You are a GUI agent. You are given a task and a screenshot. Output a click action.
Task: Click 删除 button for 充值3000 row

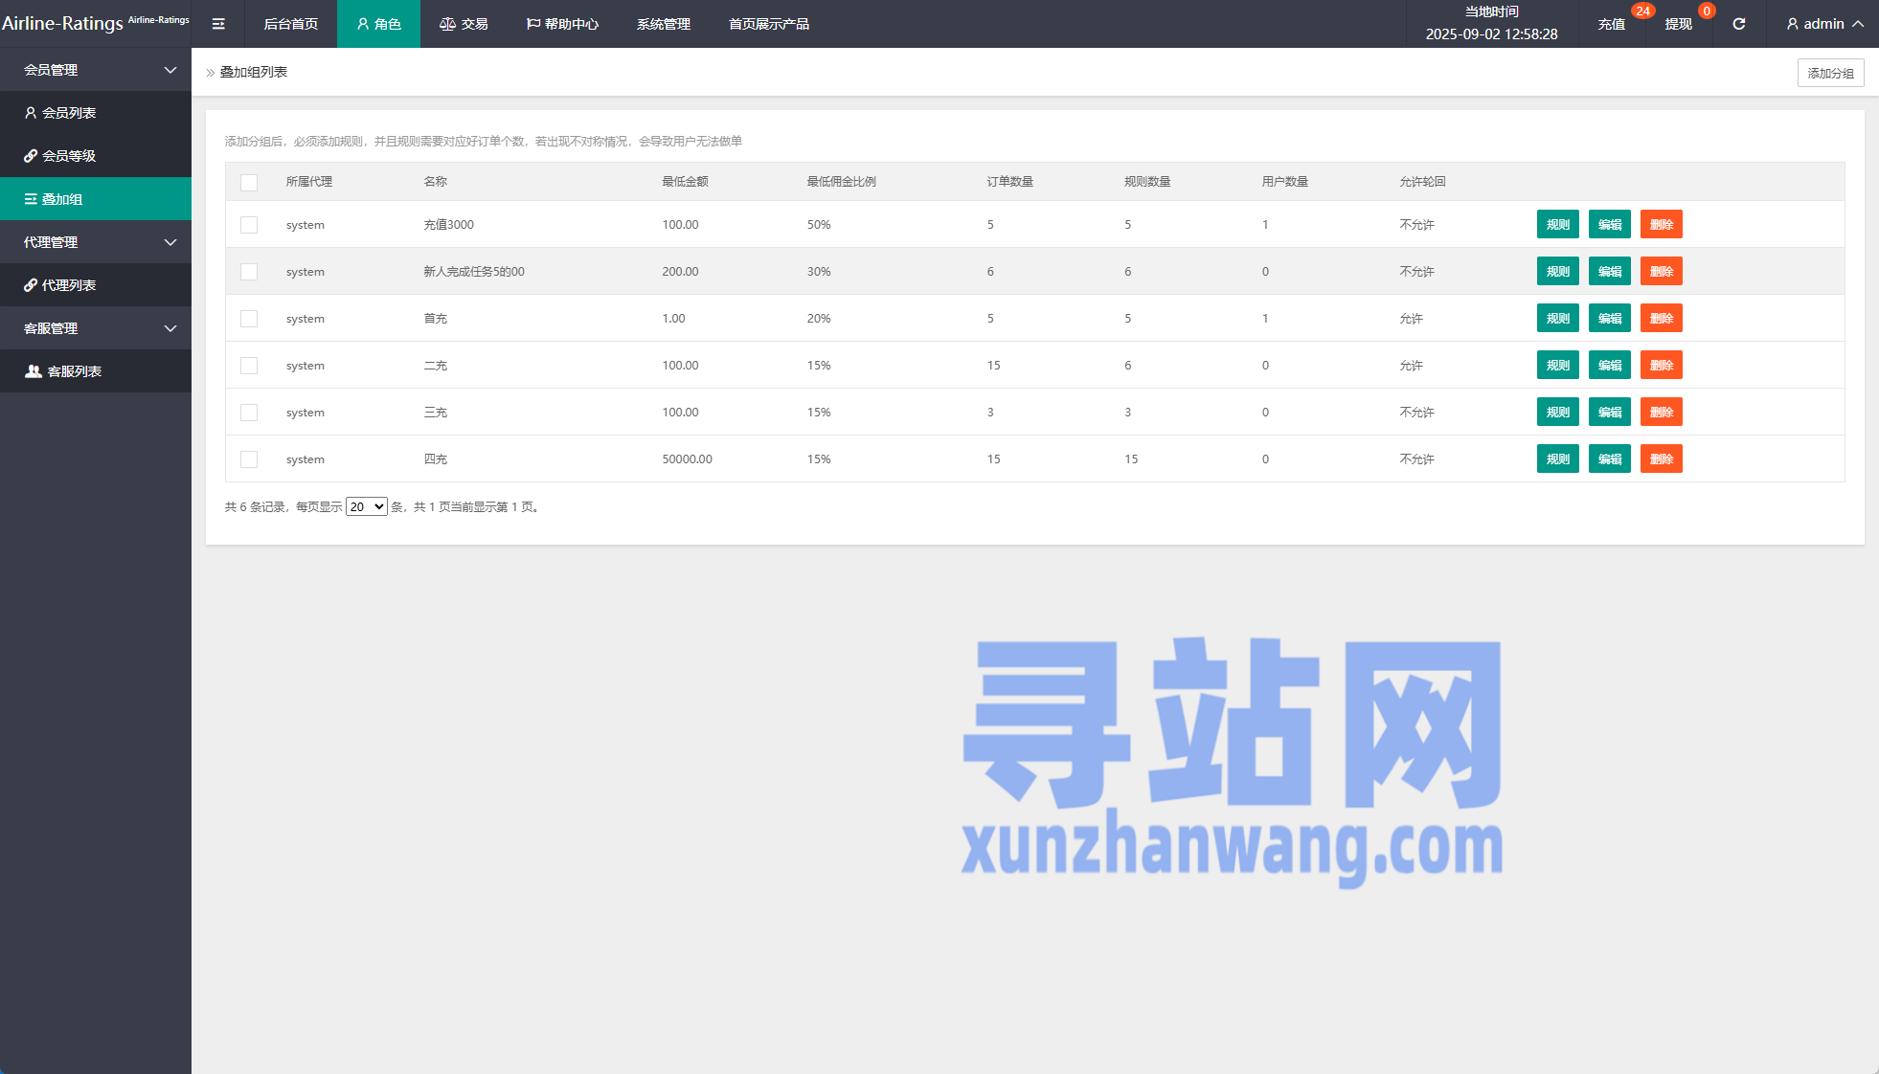pos(1662,224)
